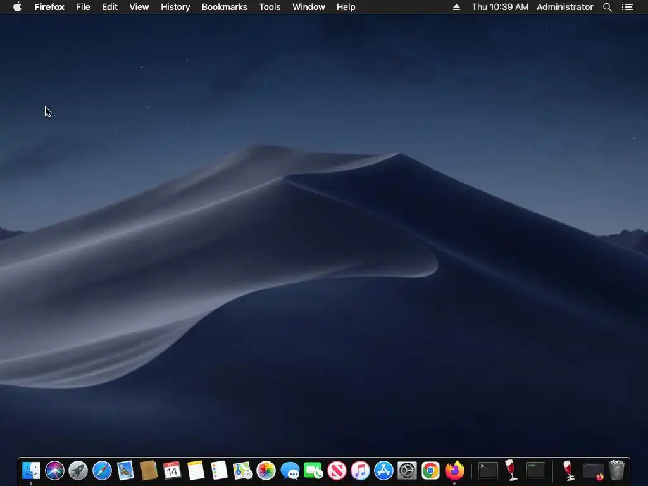Launch iTunes music note icon
Screen dimensions: 648x486
click(x=360, y=470)
